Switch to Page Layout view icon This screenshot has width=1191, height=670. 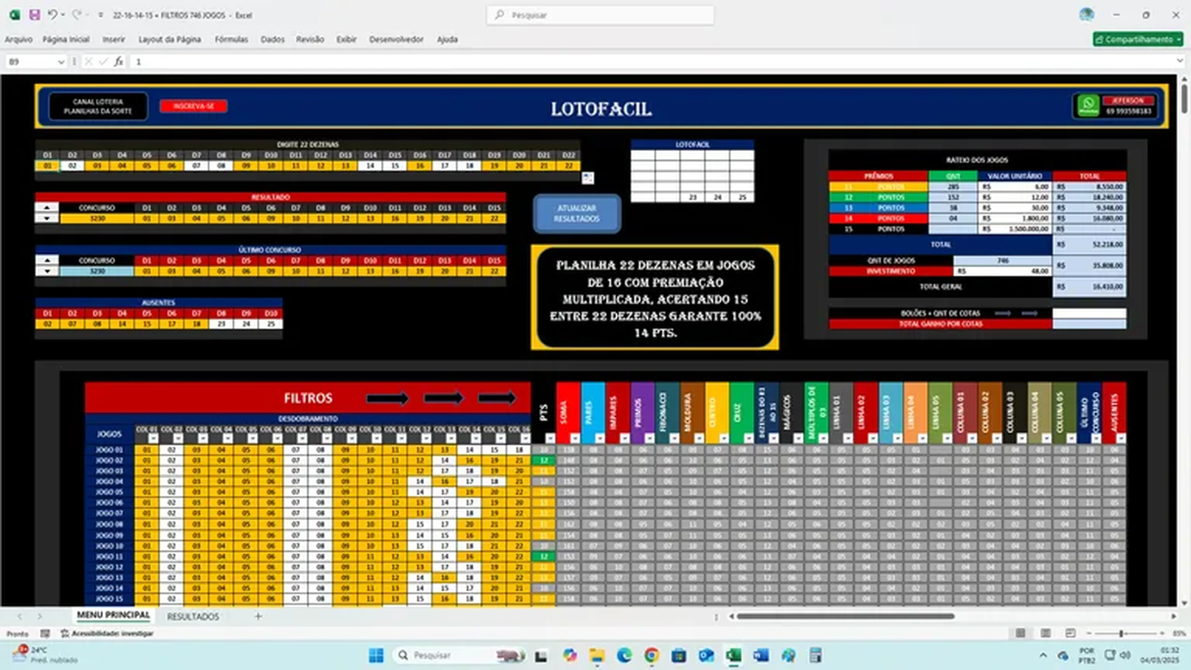(x=1045, y=633)
